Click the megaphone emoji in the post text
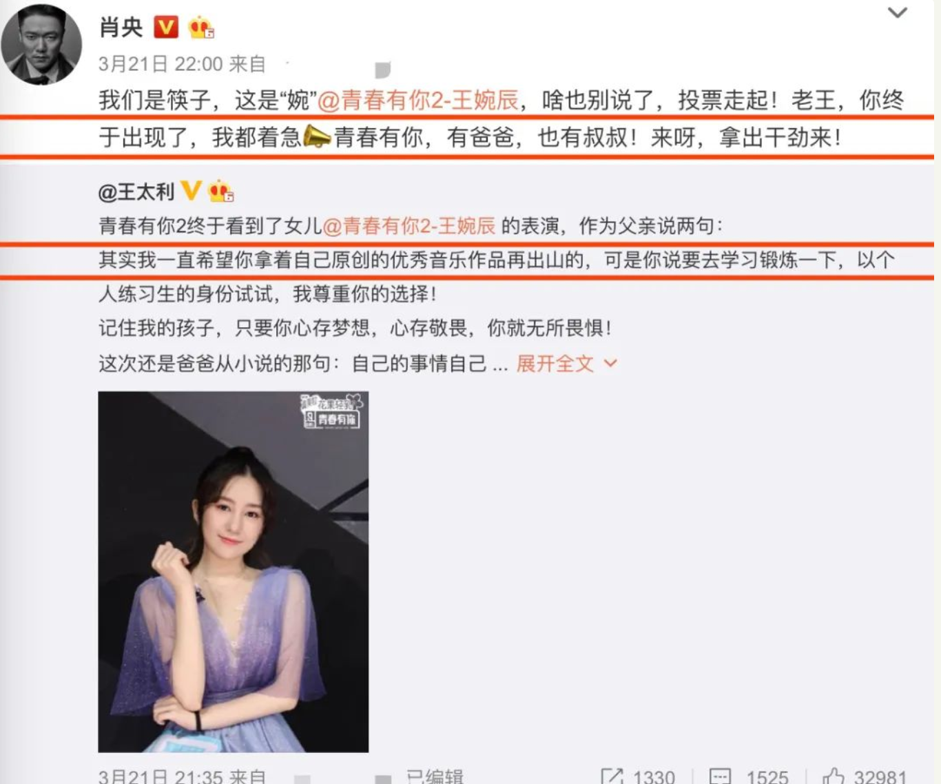Image resolution: width=941 pixels, height=784 pixels. (x=318, y=136)
